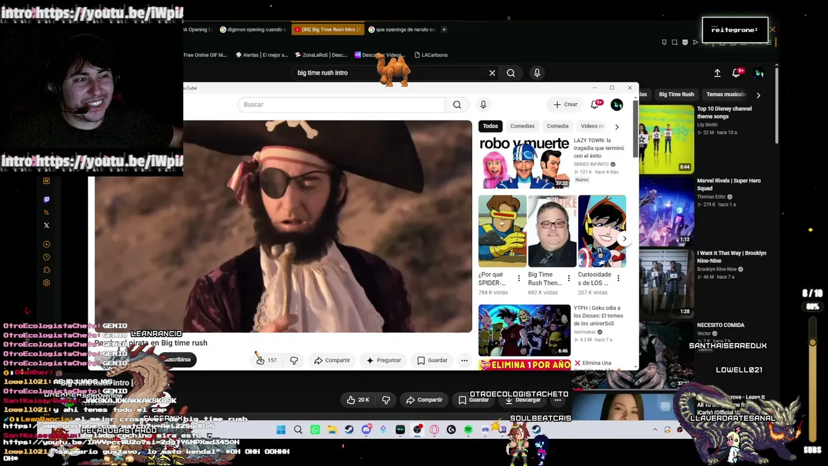Click the Crear button in the front window
The width and height of the screenshot is (828, 466).
[565, 105]
